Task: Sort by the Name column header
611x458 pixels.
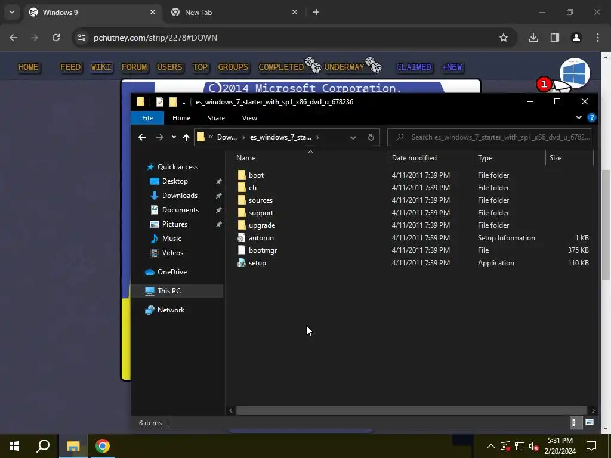Action: 245,157
